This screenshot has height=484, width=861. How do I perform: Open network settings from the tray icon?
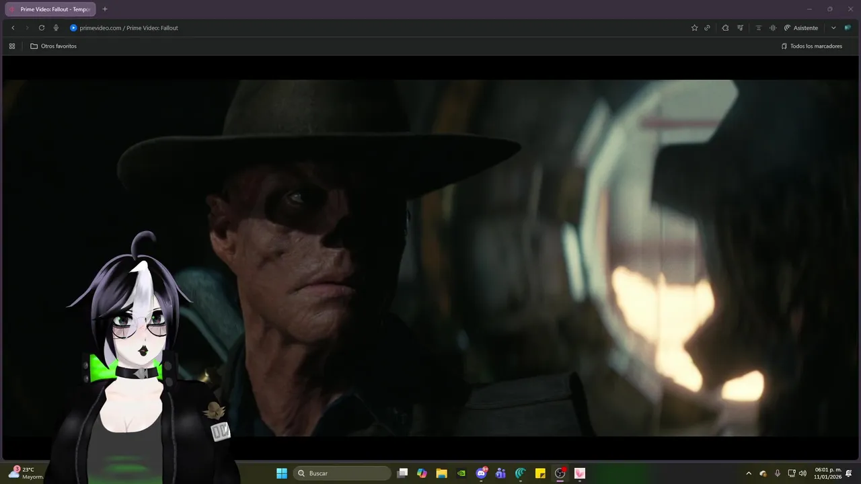pyautogui.click(x=792, y=473)
